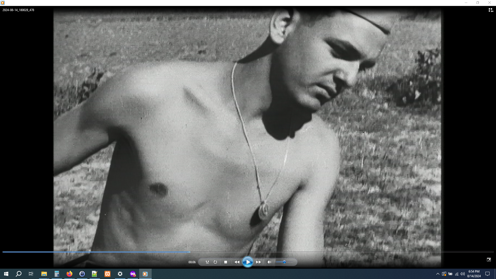Seek along the playback progress bar

248,252
